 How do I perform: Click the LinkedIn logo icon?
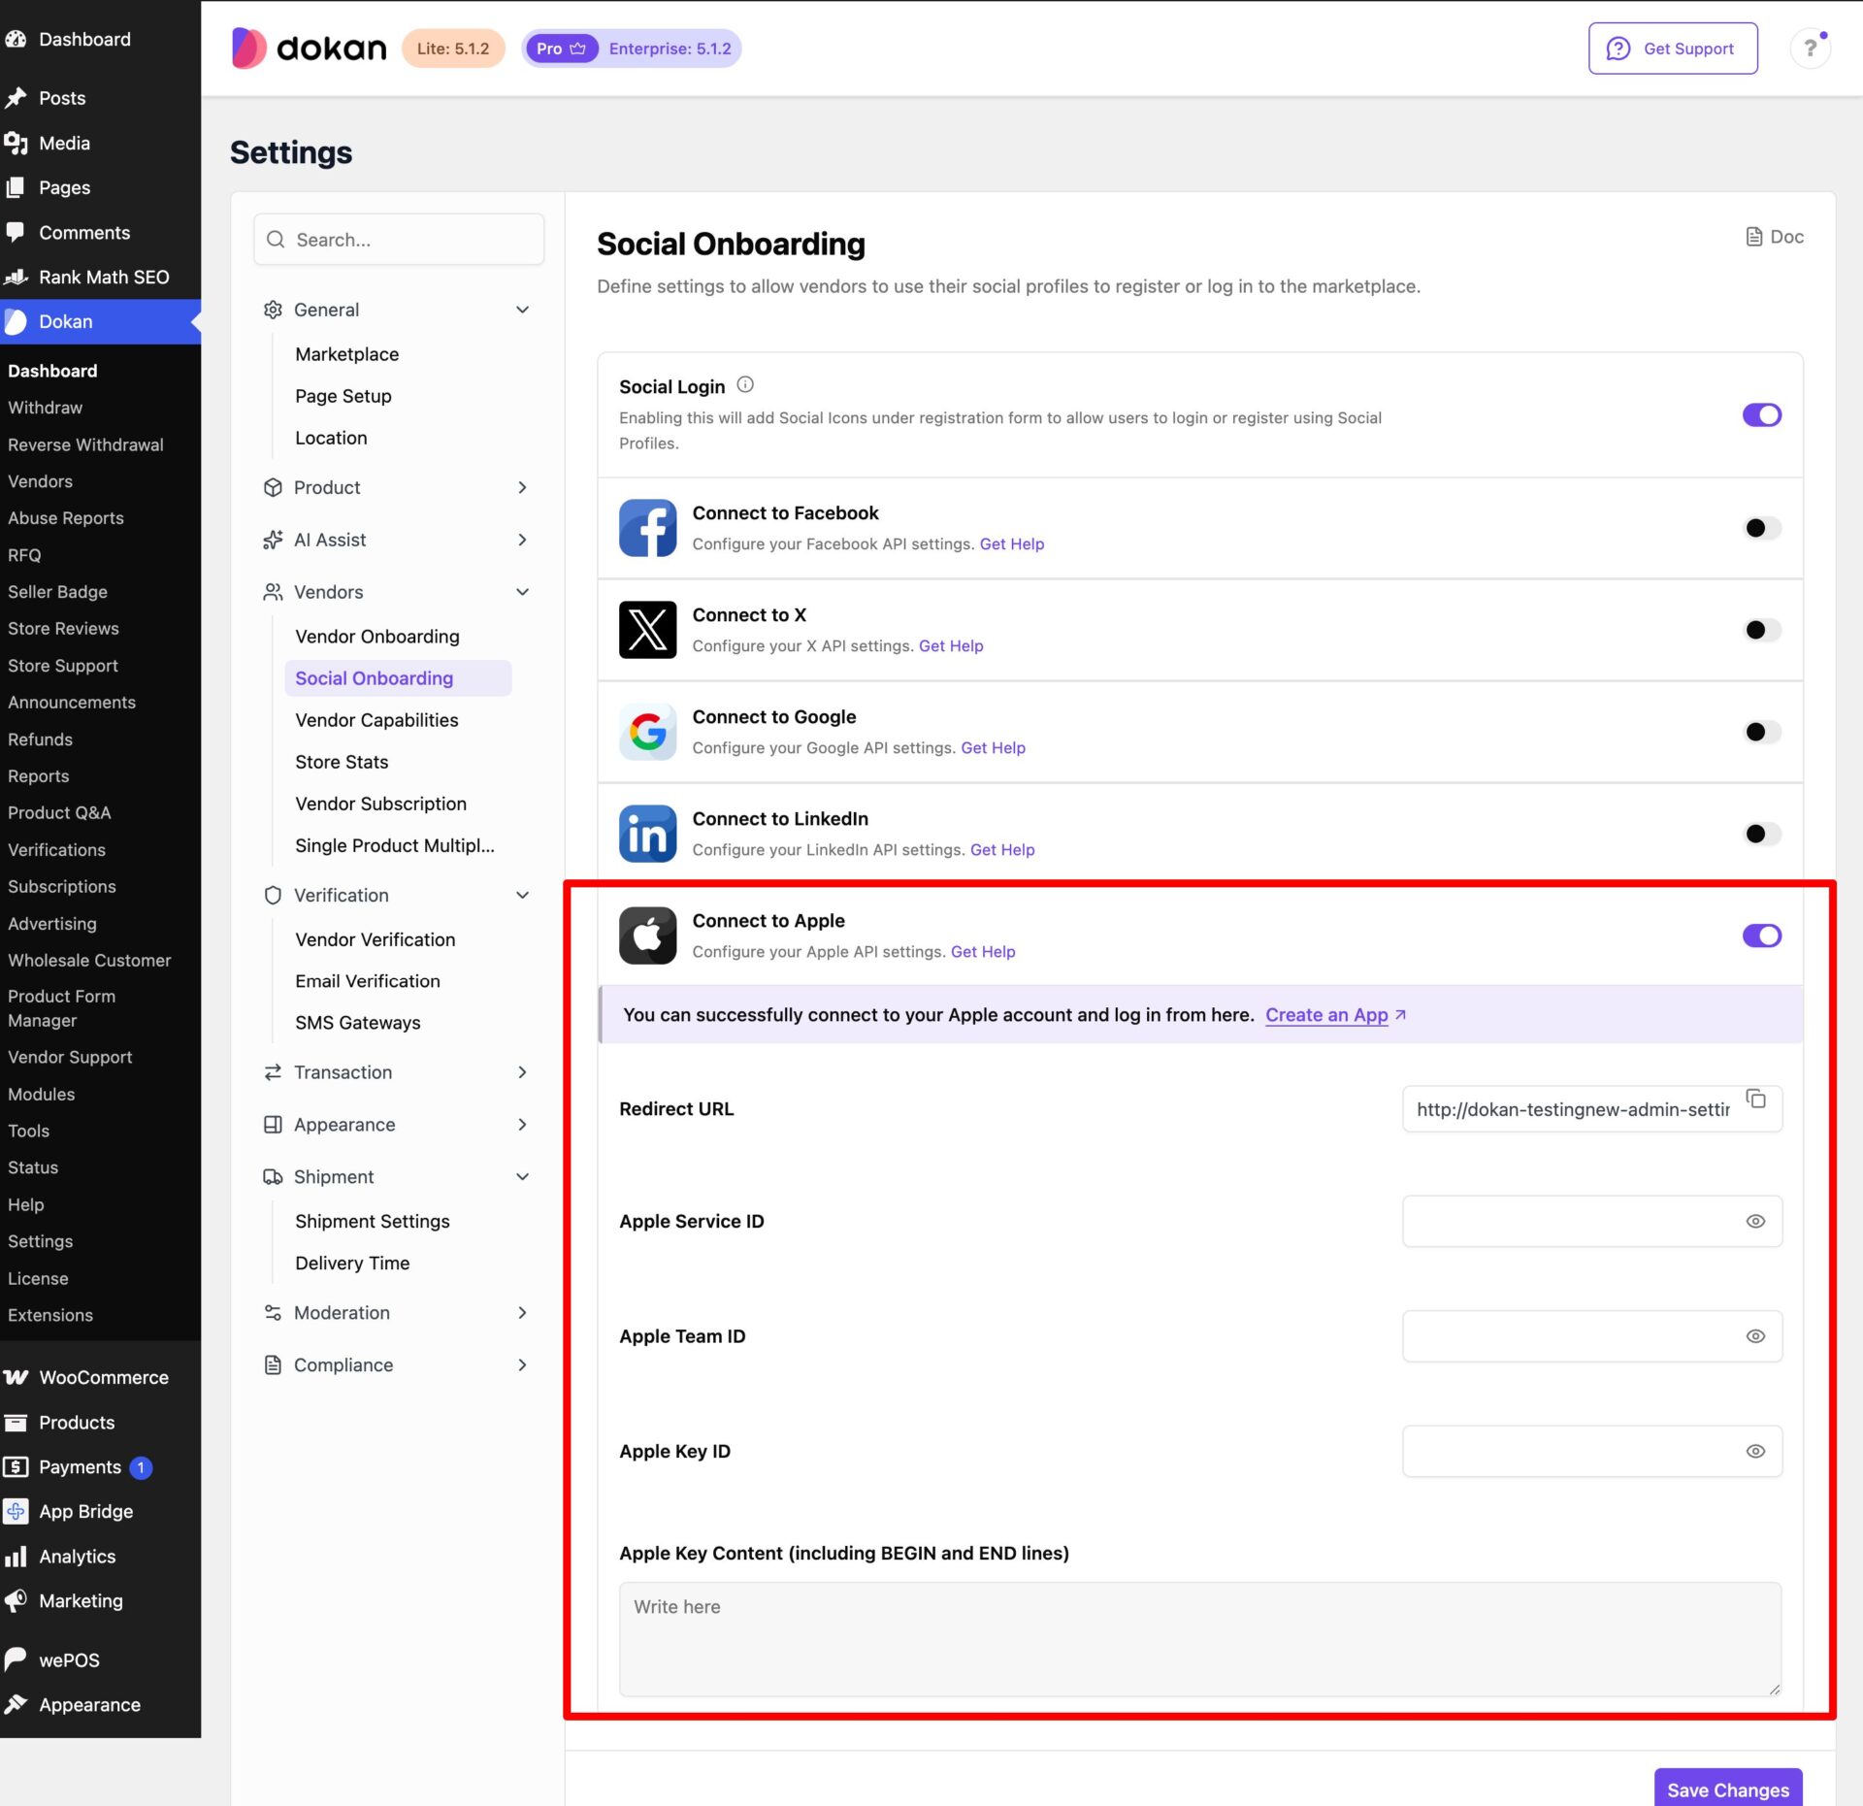[647, 834]
